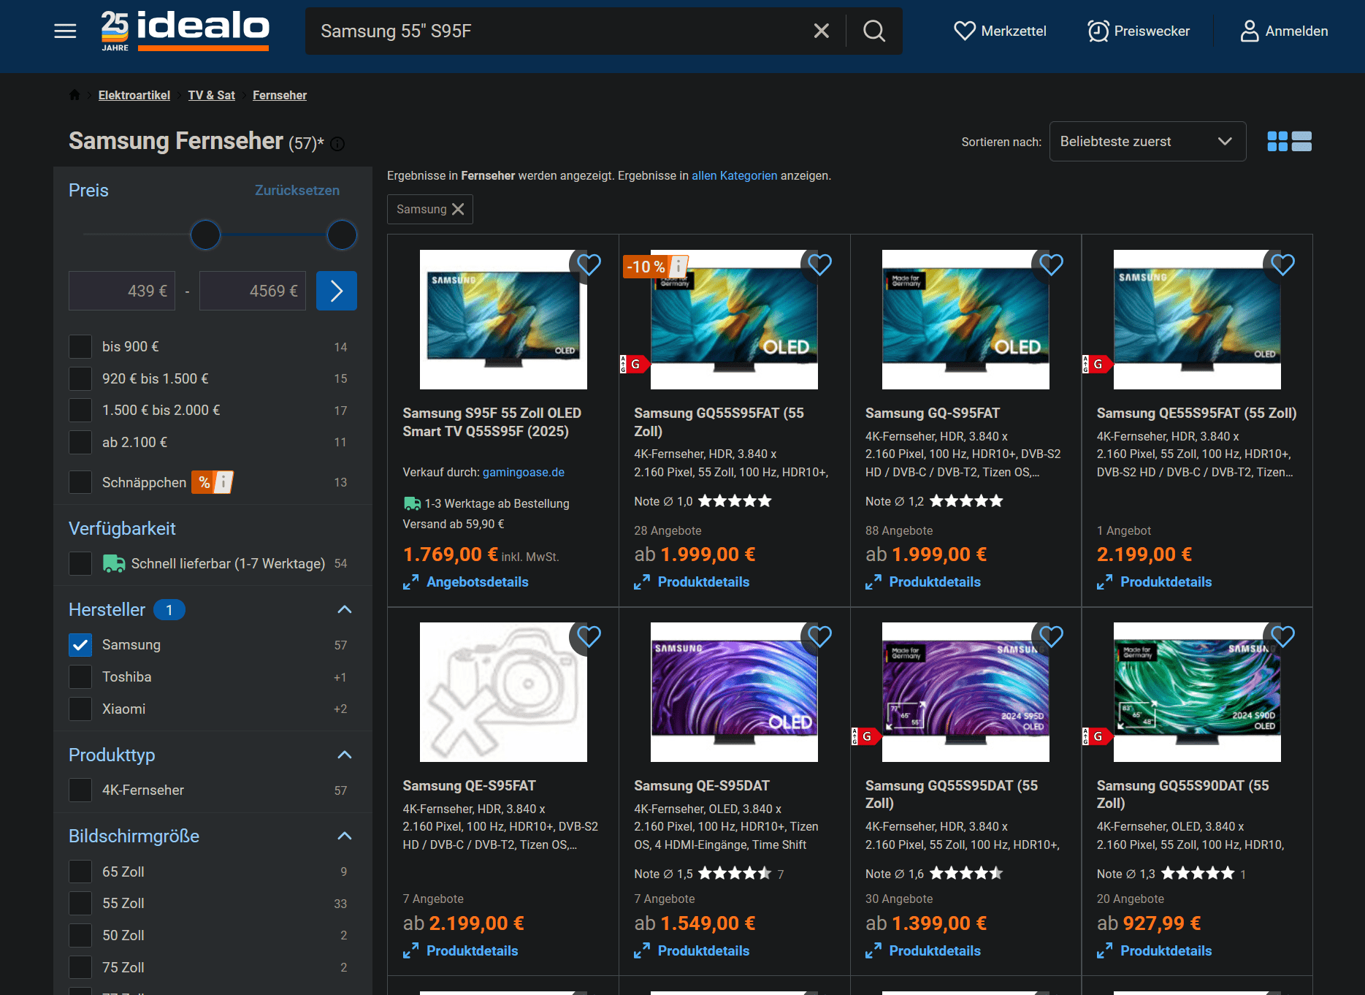Viewport: 1365px width, 995px height.
Task: Show info next to Samsung Fernseher heading
Action: coord(337,144)
